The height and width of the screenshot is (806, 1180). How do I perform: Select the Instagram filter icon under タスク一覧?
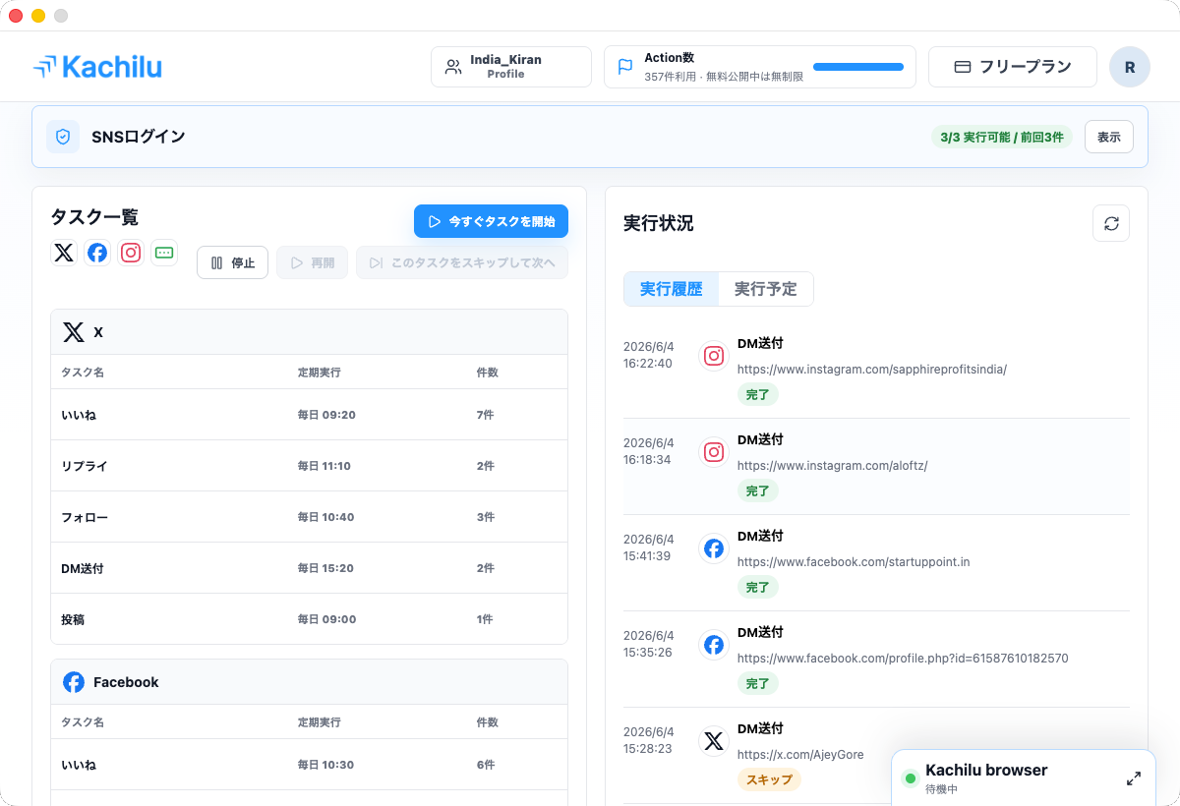(131, 253)
